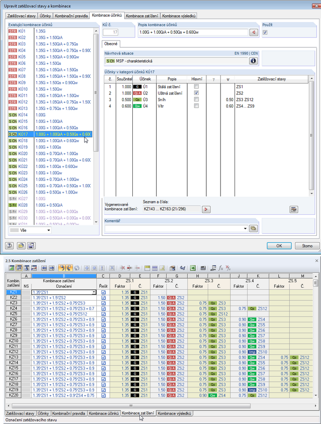The image size is (321, 424).
Task: Open info button for Návrhová situace
Action: [x=253, y=61]
